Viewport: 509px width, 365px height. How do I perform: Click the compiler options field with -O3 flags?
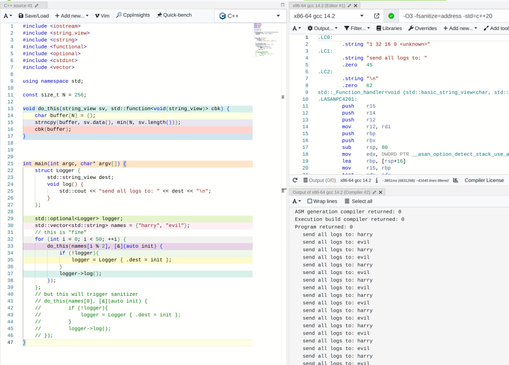454,16
